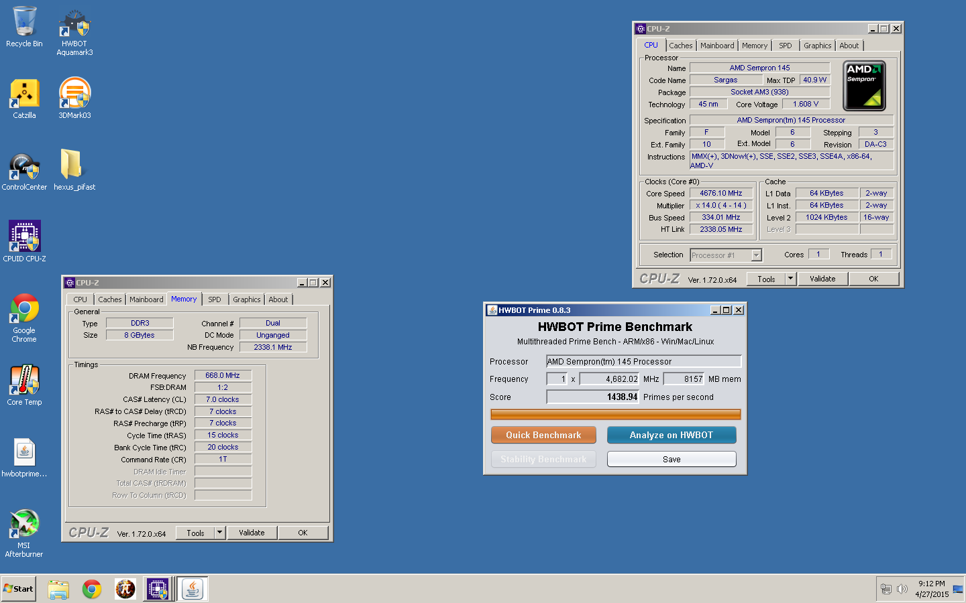This screenshot has width=966, height=603.
Task: Click Bus Speed value 334.01 MHz
Action: tap(721, 217)
